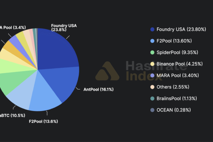Select the yellow Binance Pool legend dot
The width and height of the screenshot is (213, 142).
click(152, 64)
